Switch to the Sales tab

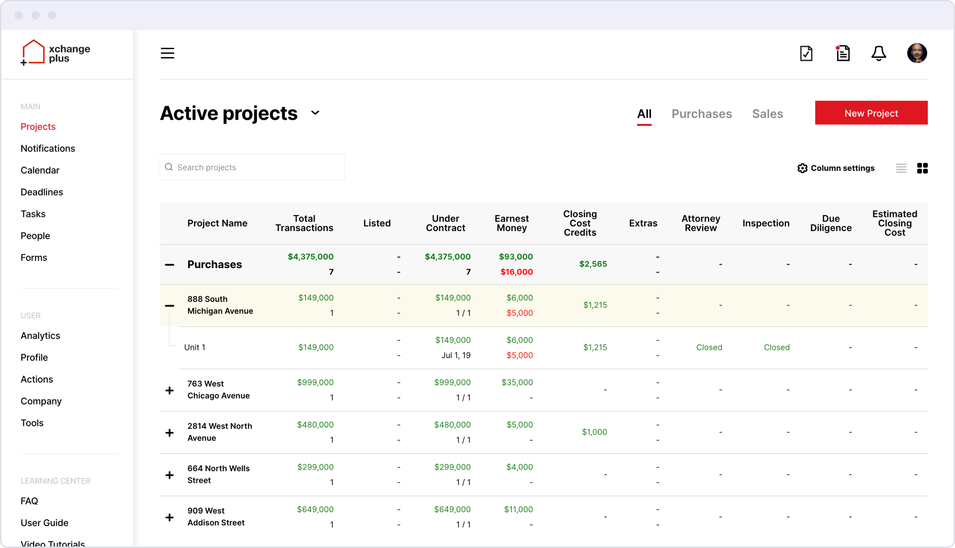(x=767, y=113)
